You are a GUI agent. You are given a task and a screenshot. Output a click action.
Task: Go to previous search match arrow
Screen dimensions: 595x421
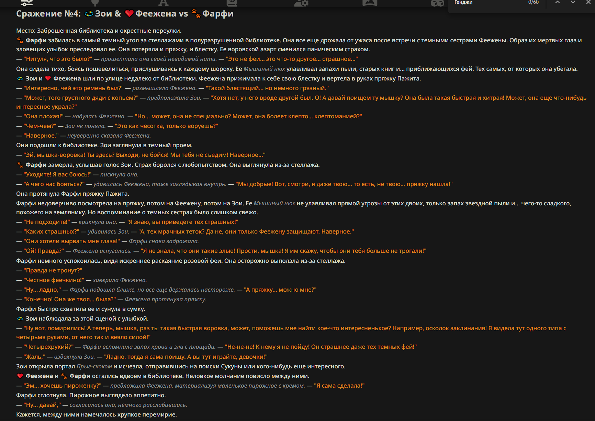click(558, 2)
